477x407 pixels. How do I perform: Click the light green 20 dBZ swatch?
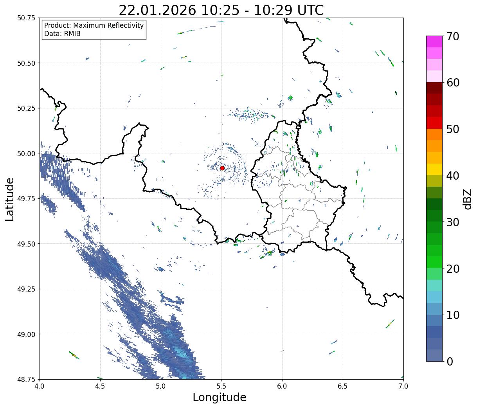pyautogui.click(x=434, y=274)
